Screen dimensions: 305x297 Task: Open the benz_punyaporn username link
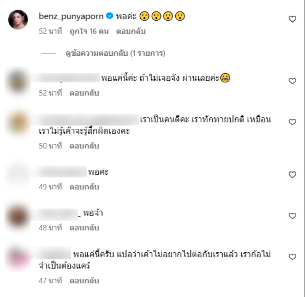click(x=71, y=16)
